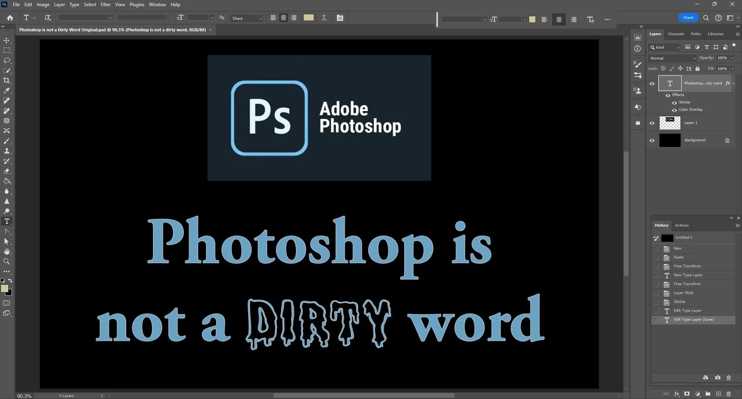This screenshot has width=742, height=399.
Task: Select the Clone Stamp tool
Action: pyautogui.click(x=7, y=151)
